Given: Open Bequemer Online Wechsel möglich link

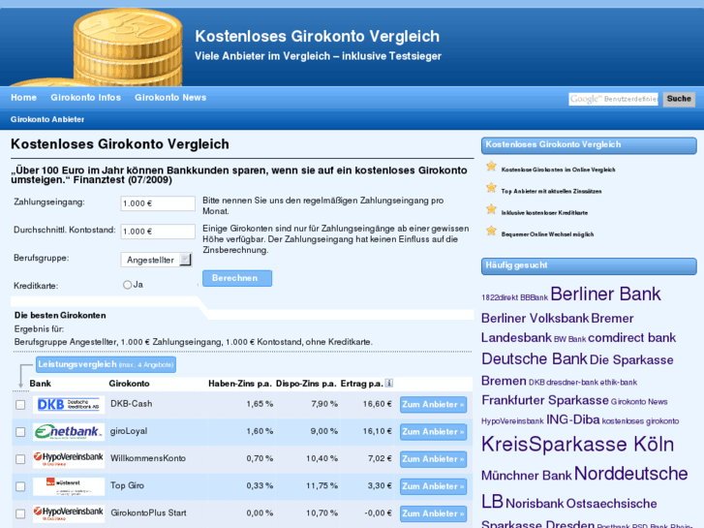Looking at the screenshot, I should [x=547, y=234].
